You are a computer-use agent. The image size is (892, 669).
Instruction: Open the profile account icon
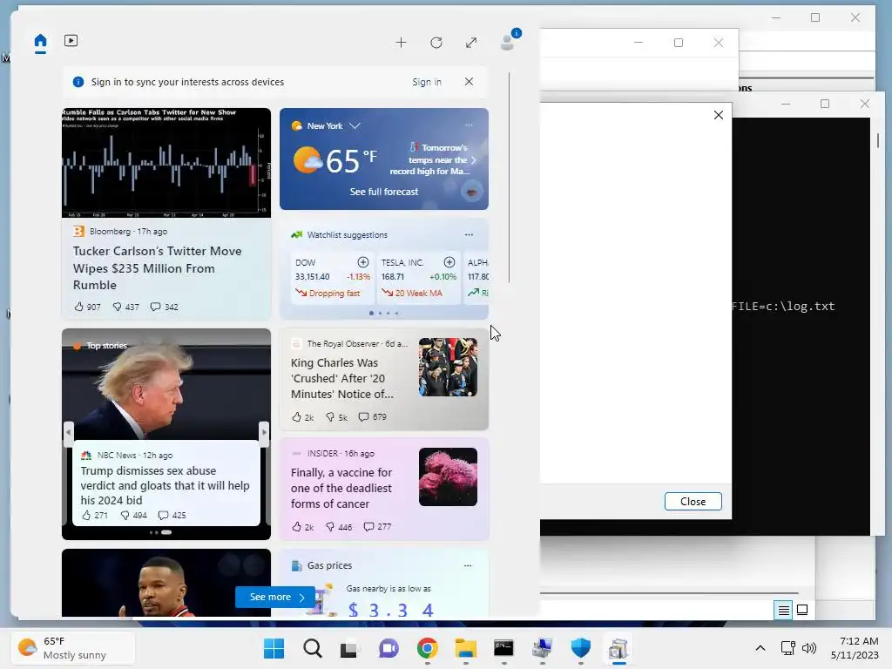pyautogui.click(x=508, y=42)
